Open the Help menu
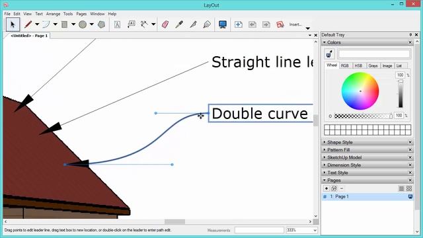The width and height of the screenshot is (423, 238). click(112, 14)
